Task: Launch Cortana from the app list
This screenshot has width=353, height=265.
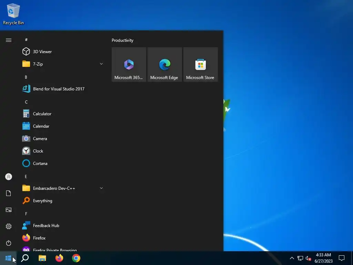Action: click(x=63, y=163)
